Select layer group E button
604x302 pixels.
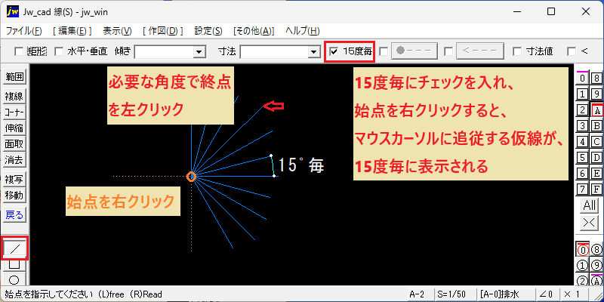click(x=596, y=174)
